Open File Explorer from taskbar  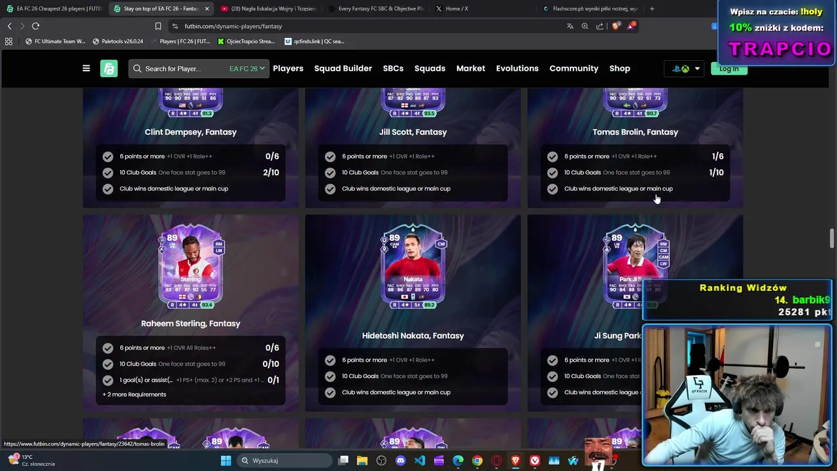point(362,461)
